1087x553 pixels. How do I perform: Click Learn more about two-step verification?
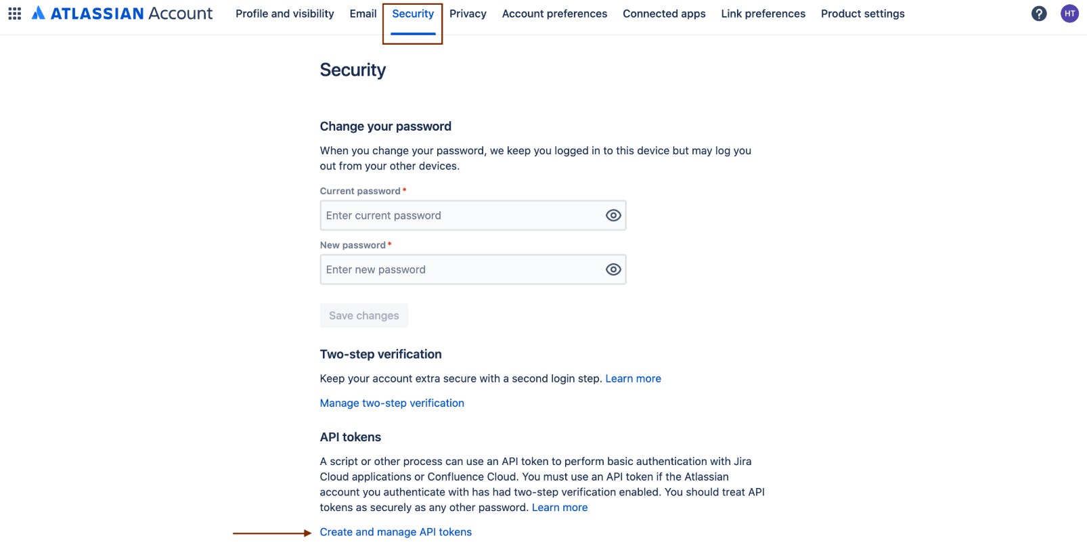click(633, 378)
